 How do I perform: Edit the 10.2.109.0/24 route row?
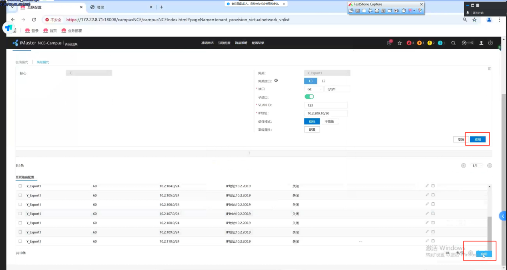(427, 232)
